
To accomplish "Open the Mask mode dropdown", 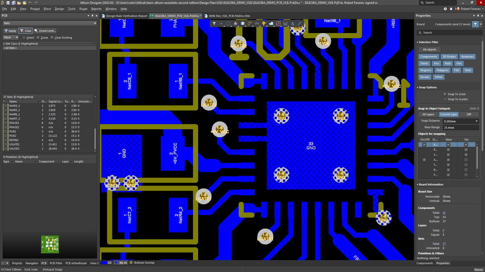I will pyautogui.click(x=11, y=37).
